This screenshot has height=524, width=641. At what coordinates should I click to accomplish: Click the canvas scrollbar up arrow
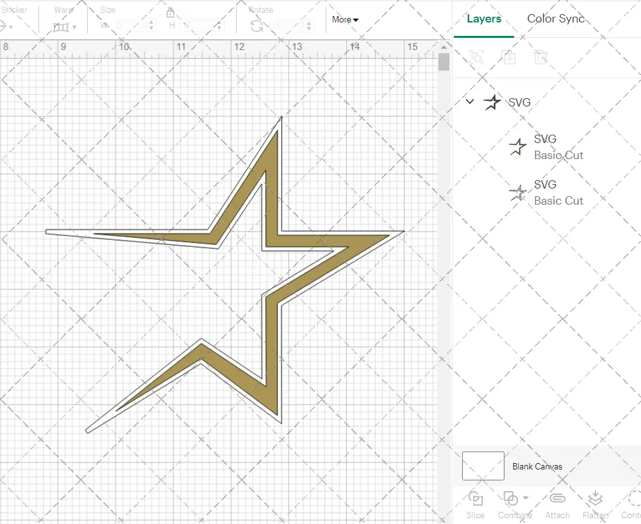[x=444, y=47]
